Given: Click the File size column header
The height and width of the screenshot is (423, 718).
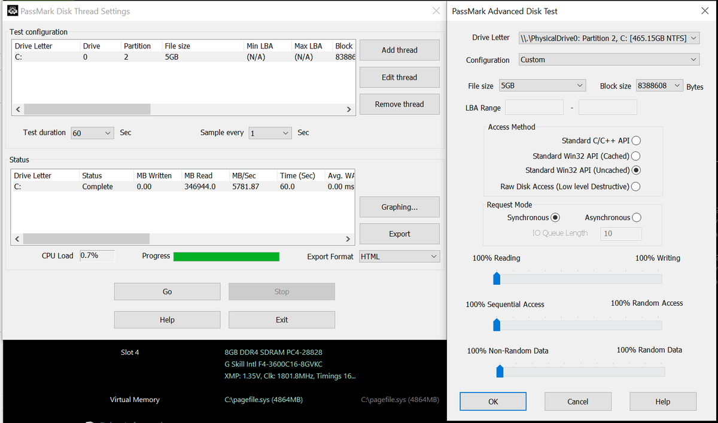Looking at the screenshot, I should pyautogui.click(x=203, y=46).
